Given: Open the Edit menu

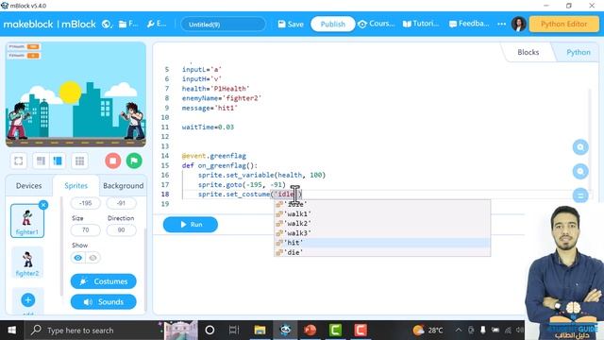Looking at the screenshot, I should 157,24.
